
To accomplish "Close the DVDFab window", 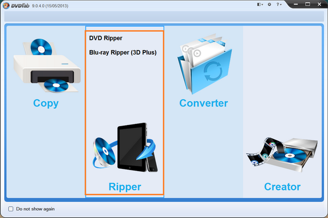I will point(319,4).
